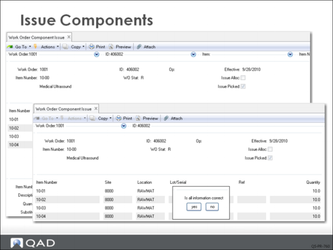Click the Preview icon in front window toolbar

click(138, 118)
